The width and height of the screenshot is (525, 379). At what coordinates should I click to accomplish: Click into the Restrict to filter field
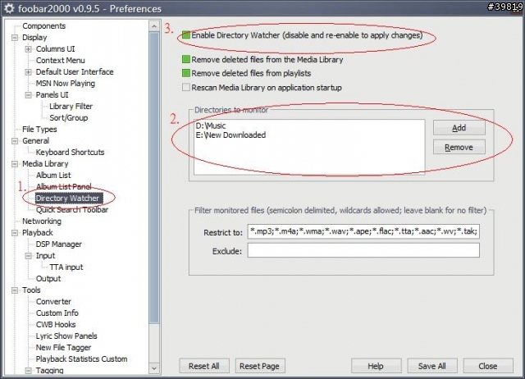[363, 231]
